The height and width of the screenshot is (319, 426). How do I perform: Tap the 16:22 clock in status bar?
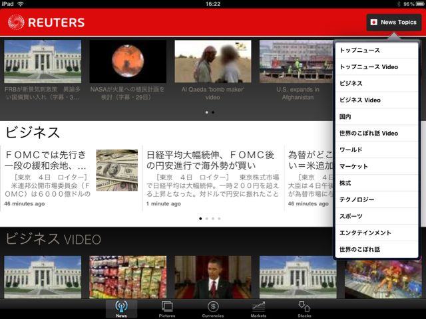(x=213, y=4)
